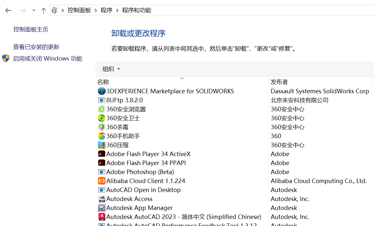Click the Adobe Flash Player 34 ActiveX icon
The width and height of the screenshot is (374, 226).
[x=102, y=154]
